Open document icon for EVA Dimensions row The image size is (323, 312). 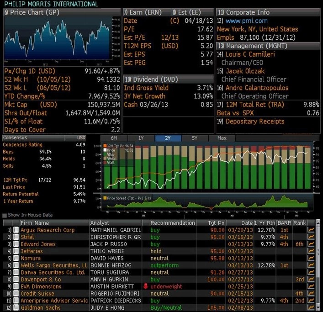click(16, 286)
